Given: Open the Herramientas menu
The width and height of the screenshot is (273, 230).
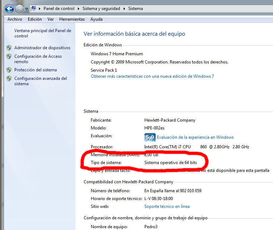Looking at the screenshot, I should coord(72,19).
